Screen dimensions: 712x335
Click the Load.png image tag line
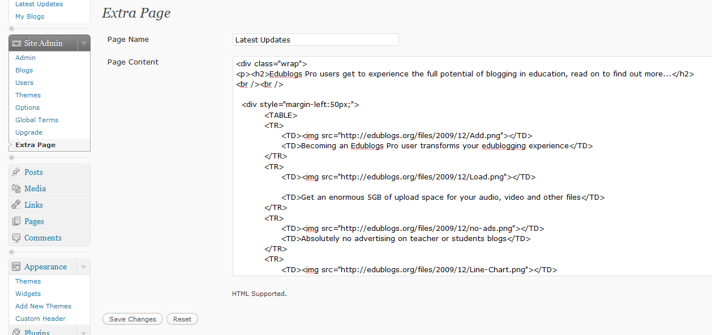coord(408,177)
